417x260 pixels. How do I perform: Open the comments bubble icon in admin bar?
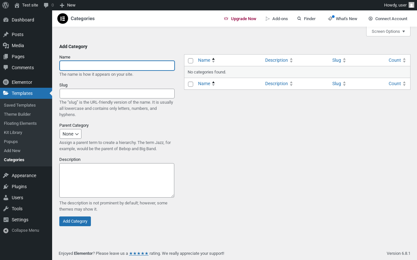(x=46, y=5)
